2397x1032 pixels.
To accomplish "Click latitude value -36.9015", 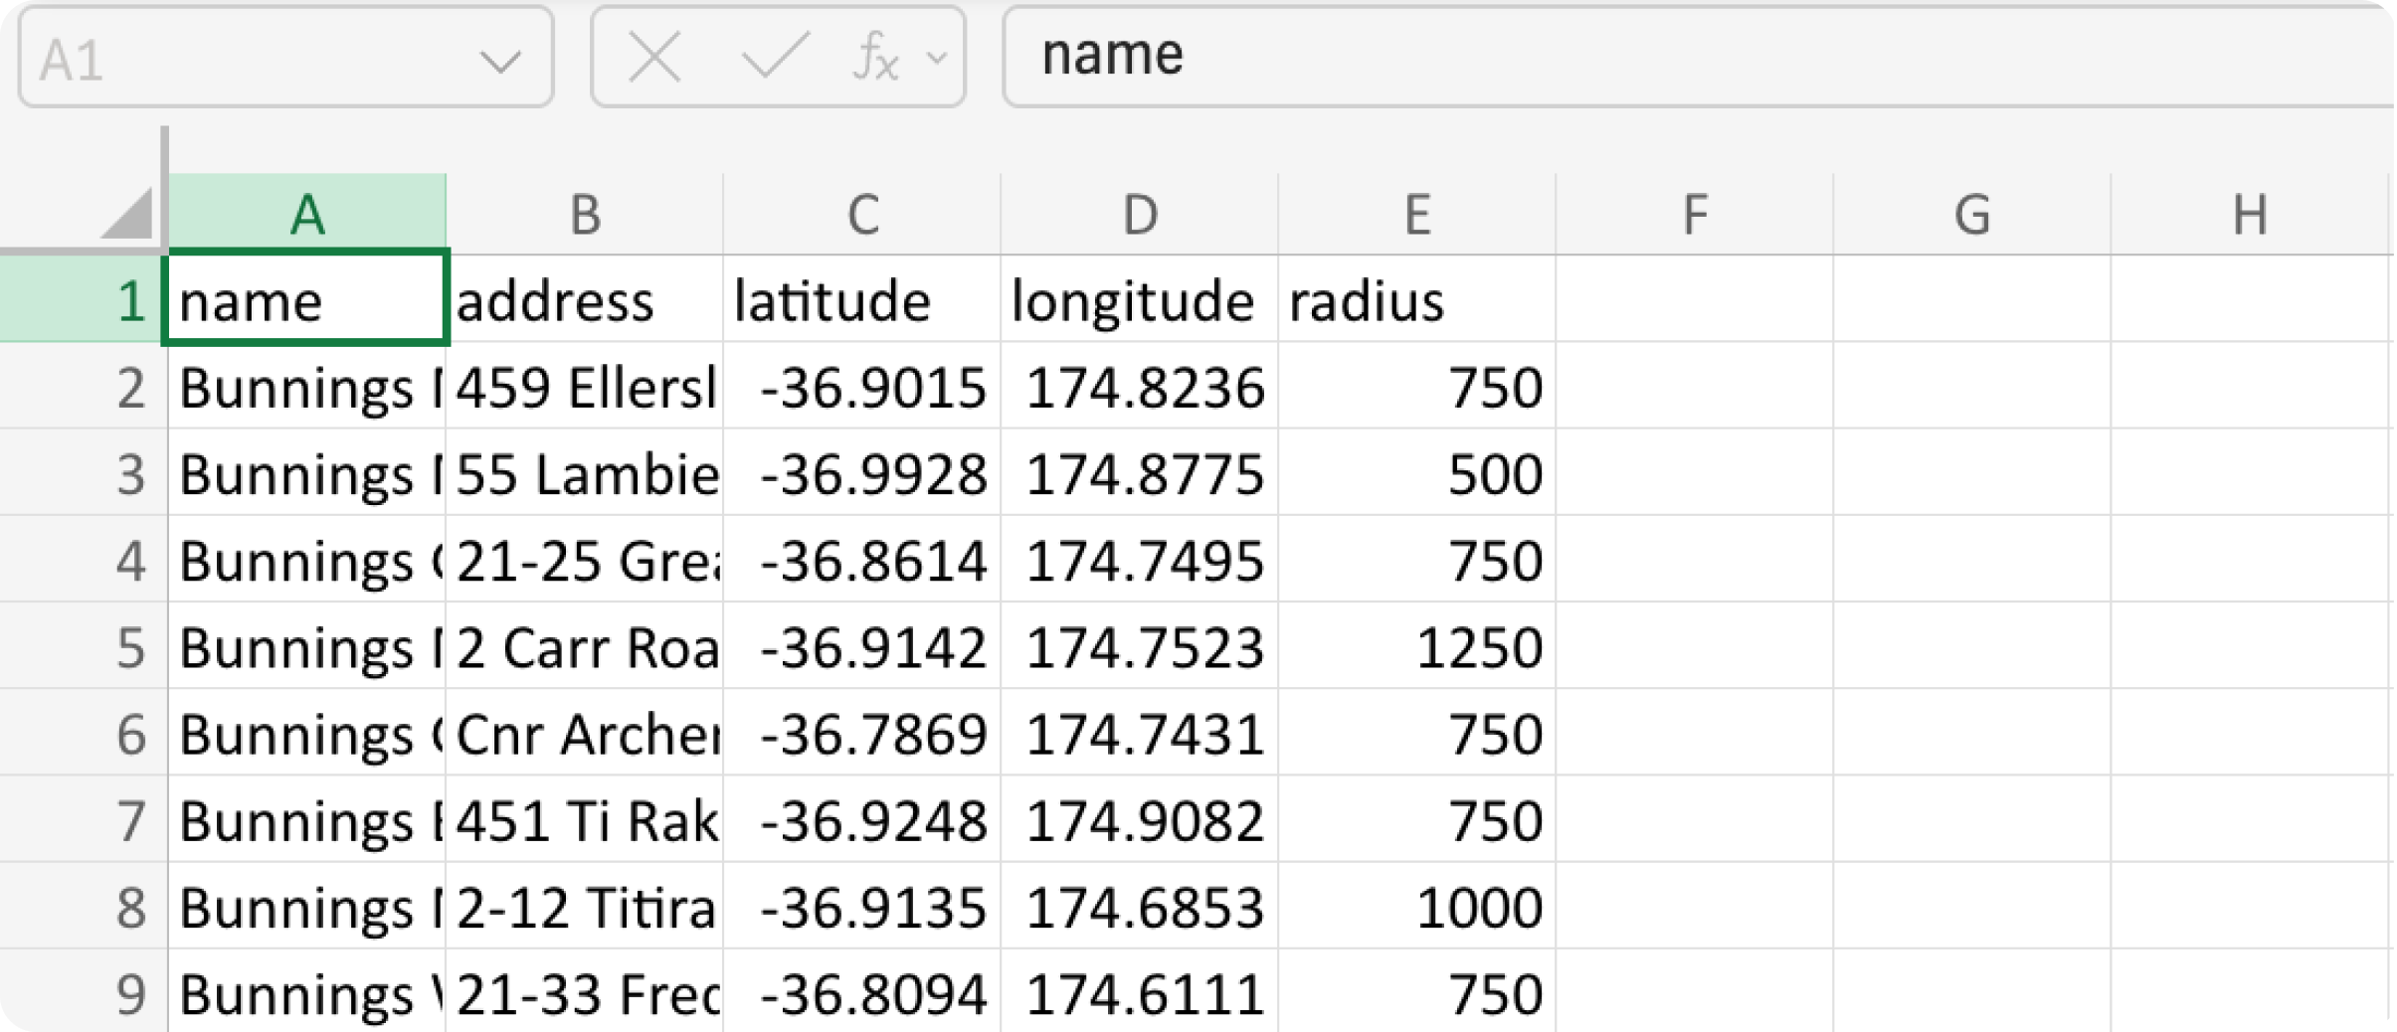I will [x=862, y=386].
